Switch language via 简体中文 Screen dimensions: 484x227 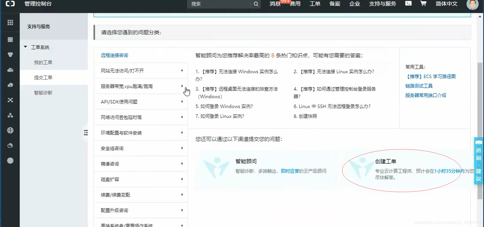[446, 4]
